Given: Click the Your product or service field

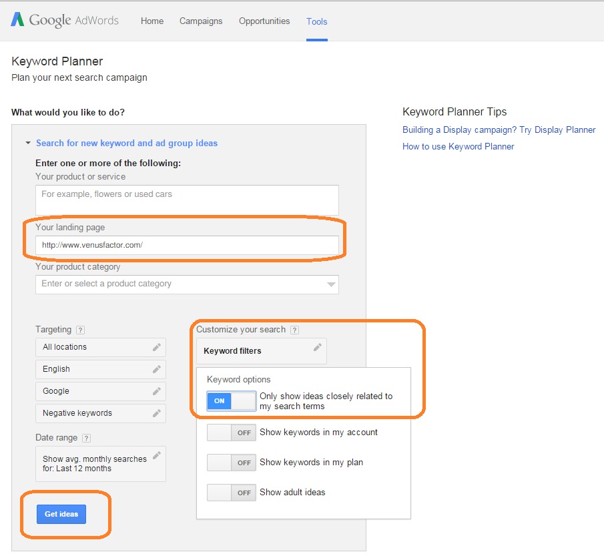Looking at the screenshot, I should point(187,200).
